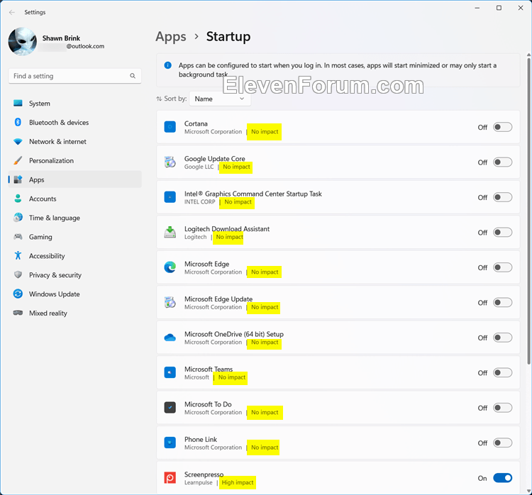Go to Network & internet settings
Screen dimensions: 532x495
click(74, 141)
